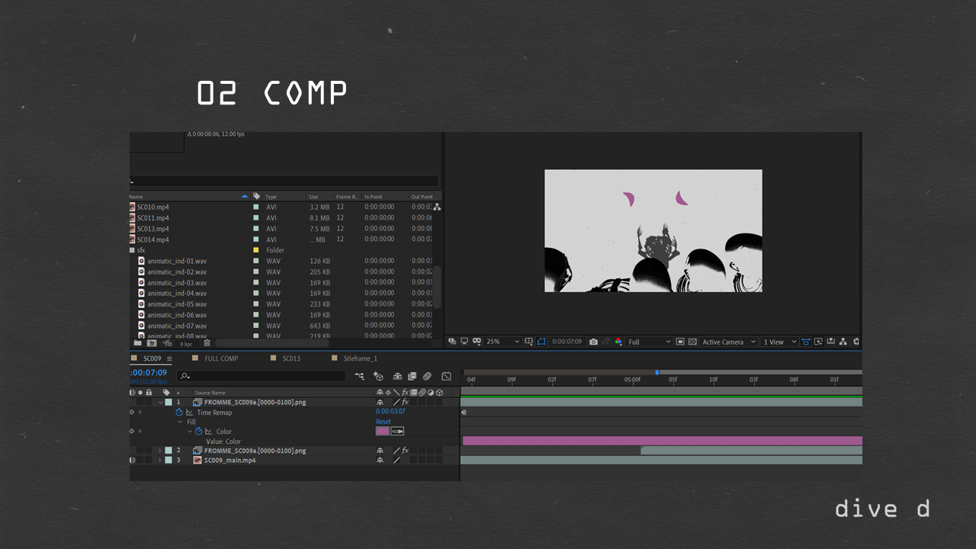Collapse the Fill effect group
Screen dimensions: 976x549
coord(180,422)
